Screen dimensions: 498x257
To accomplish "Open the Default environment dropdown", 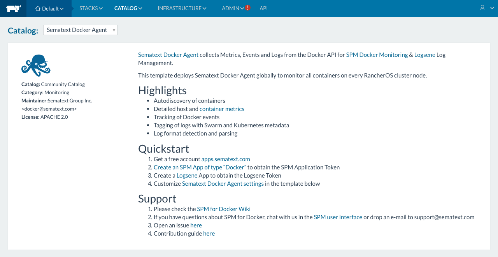I will 49,9.
